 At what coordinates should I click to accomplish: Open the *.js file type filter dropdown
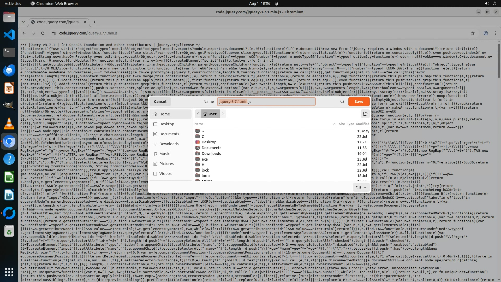(x=361, y=187)
